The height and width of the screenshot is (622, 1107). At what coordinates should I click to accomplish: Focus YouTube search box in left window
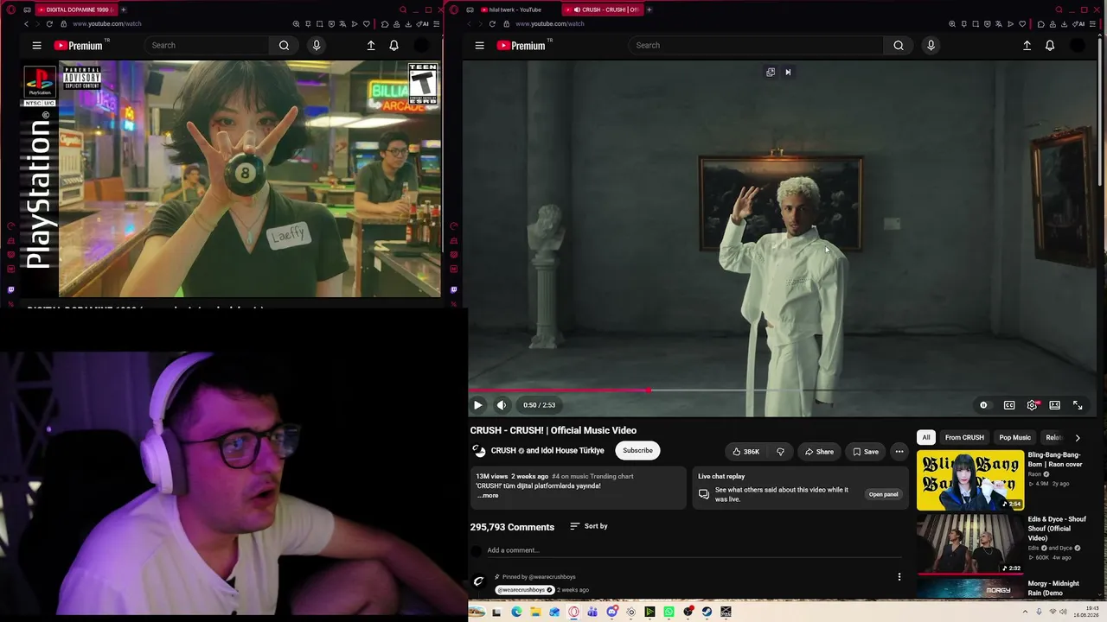point(208,45)
